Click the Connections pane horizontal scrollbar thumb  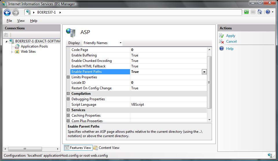tap(25, 149)
